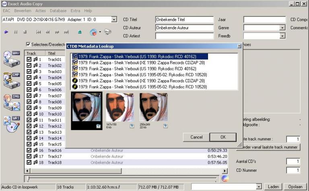Image resolution: width=309 pixels, height=191 pixels.
Task: Open the Acties menu
Action: point(41,11)
